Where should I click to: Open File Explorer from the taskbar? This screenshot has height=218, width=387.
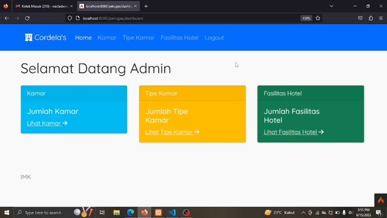point(117,213)
